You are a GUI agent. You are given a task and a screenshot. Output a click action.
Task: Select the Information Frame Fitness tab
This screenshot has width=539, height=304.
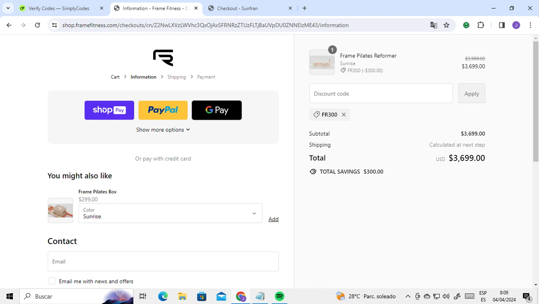pos(156,8)
